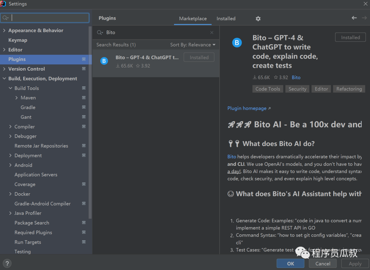Click the large Bito logo in the details pane

click(x=237, y=43)
